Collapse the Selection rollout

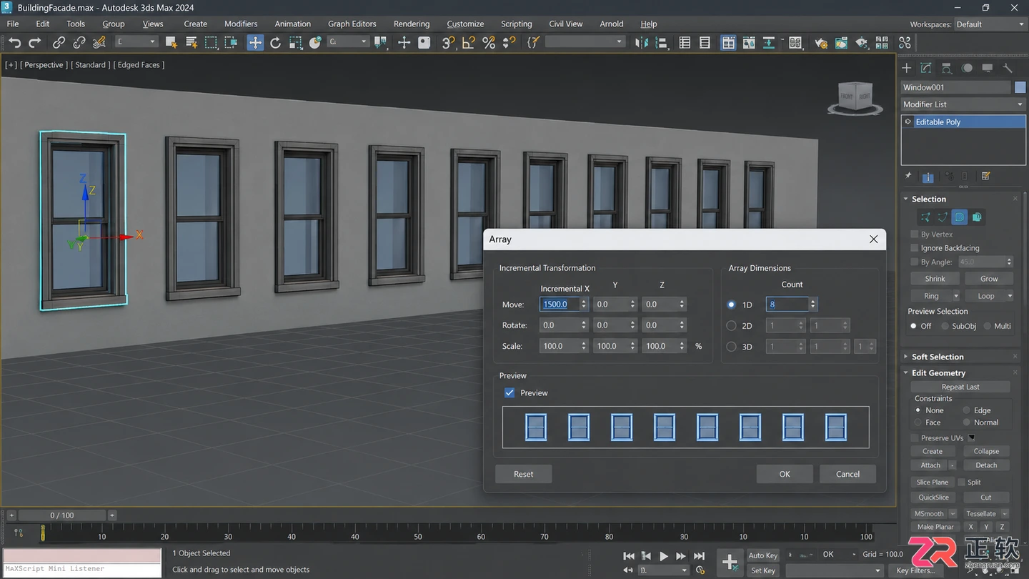(x=928, y=199)
